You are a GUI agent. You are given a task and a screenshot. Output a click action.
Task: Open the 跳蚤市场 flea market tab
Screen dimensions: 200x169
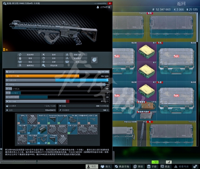coord(122,167)
